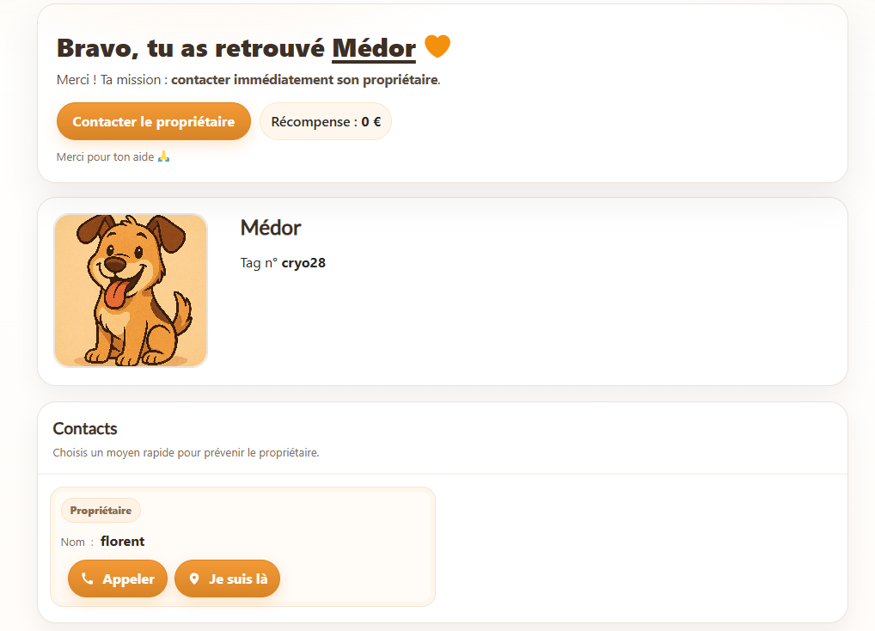The image size is (875, 631).
Task: Click the Appeler call button
Action: (118, 579)
